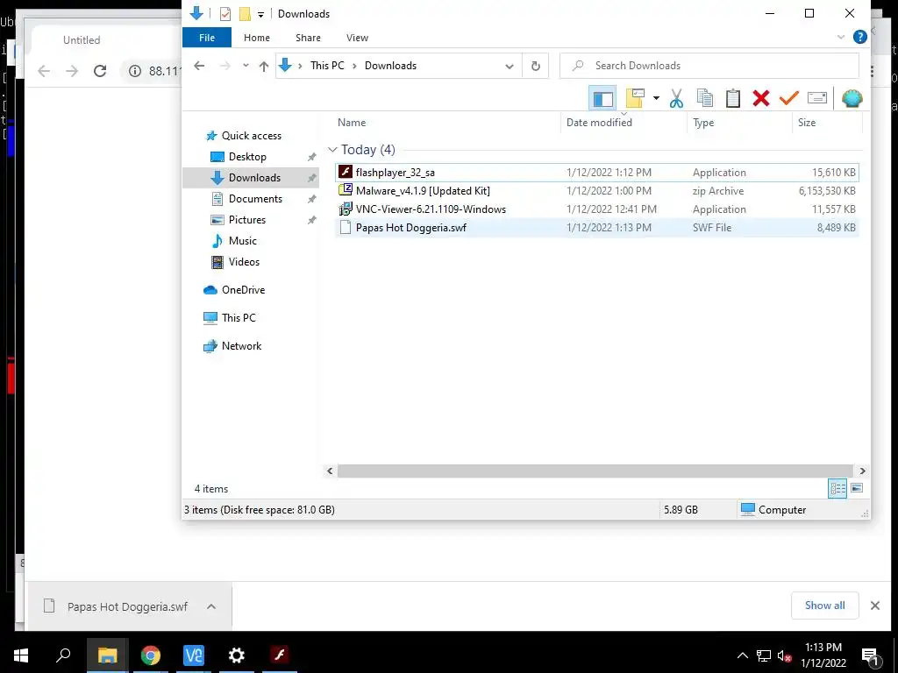Click the shell icon in the toolbar
Screen dimensions: 898x673
(852, 98)
